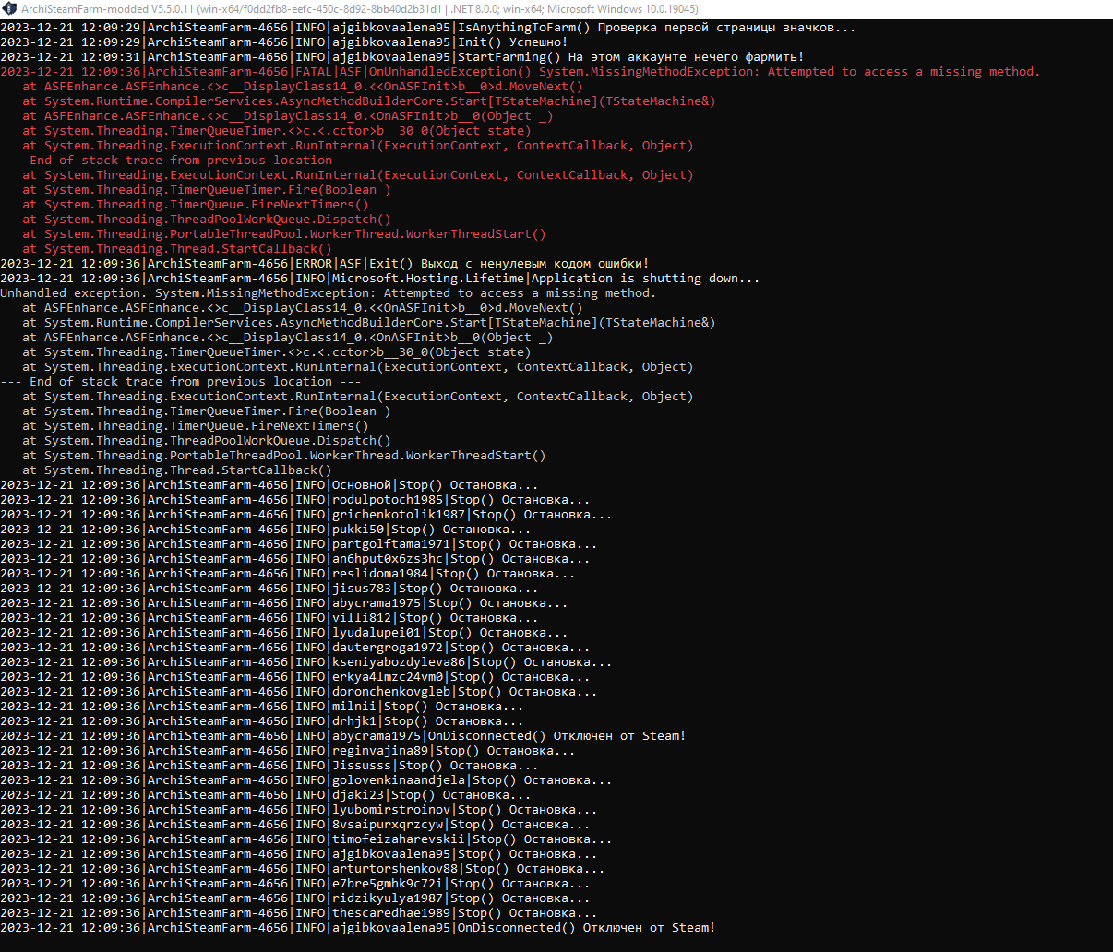Select the 8vsaipurxqrzcyw Stop() line
This screenshot has width=1113, height=952.
(295, 825)
